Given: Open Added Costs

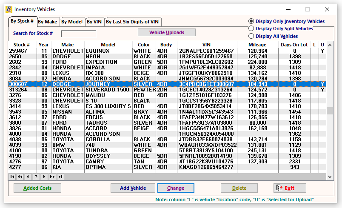Looking at the screenshot, I should (x=37, y=188).
